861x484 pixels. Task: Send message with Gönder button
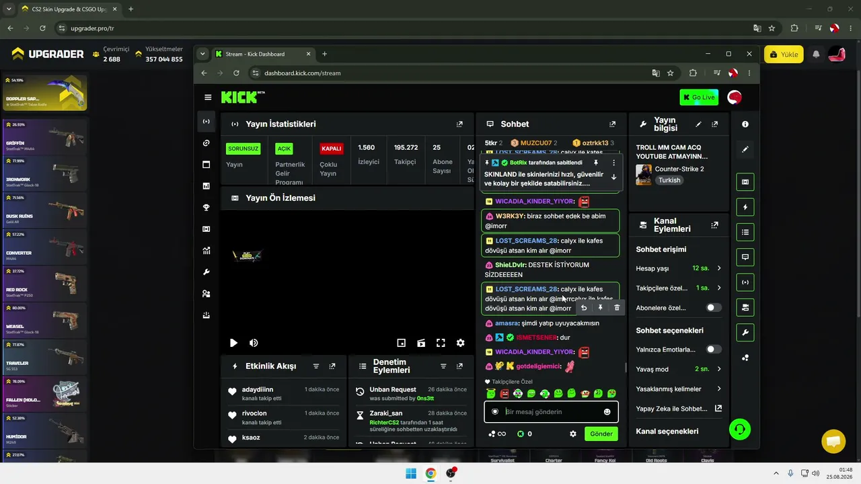[x=601, y=434]
